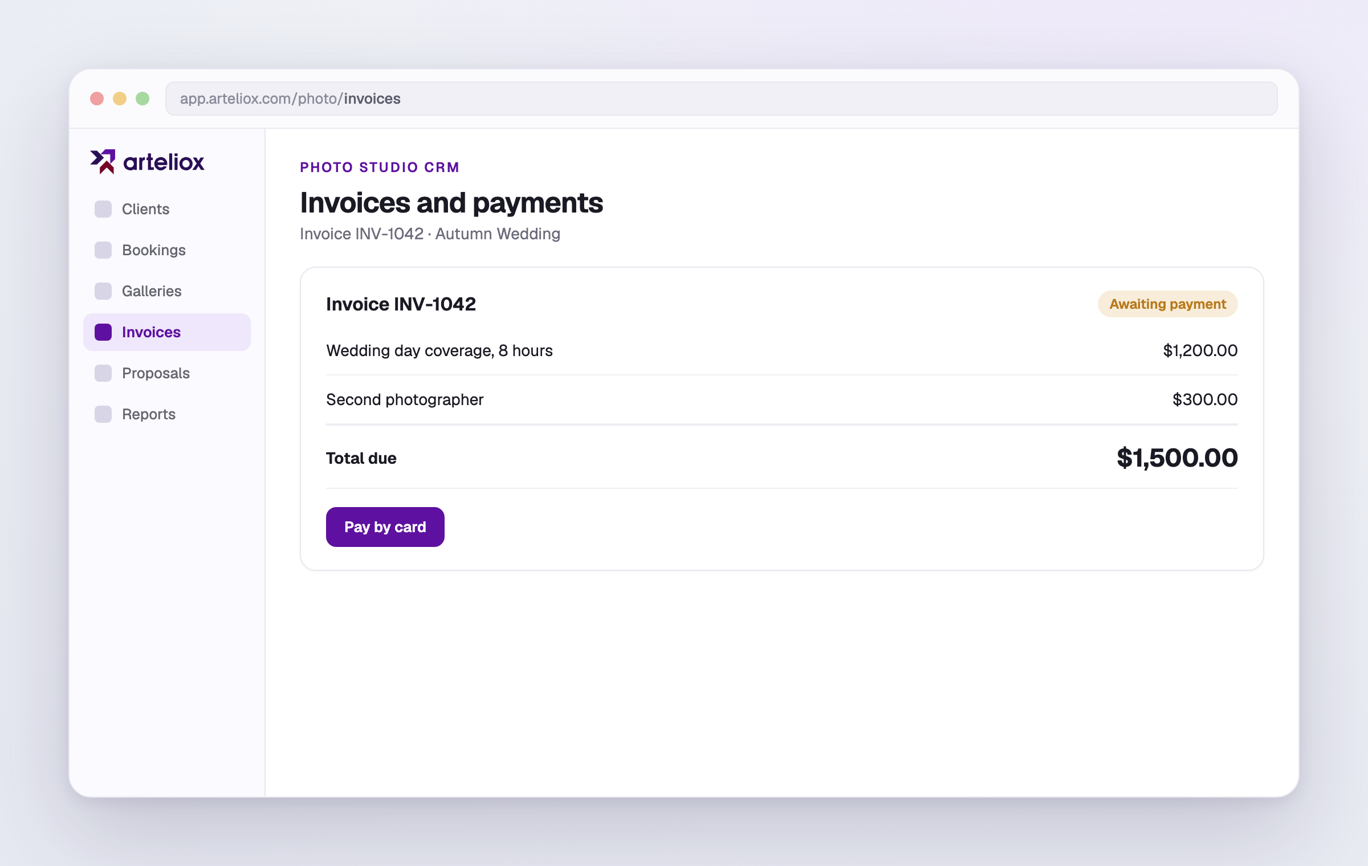Select the Invoice INV-1042 card heading
This screenshot has width=1368, height=866.
[x=401, y=304]
